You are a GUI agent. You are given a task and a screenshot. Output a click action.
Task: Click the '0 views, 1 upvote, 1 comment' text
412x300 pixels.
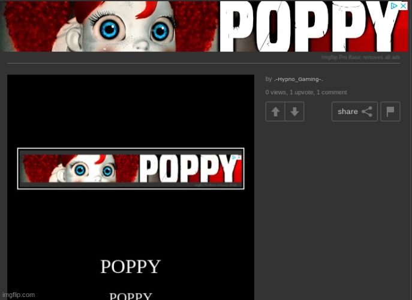pos(306,92)
